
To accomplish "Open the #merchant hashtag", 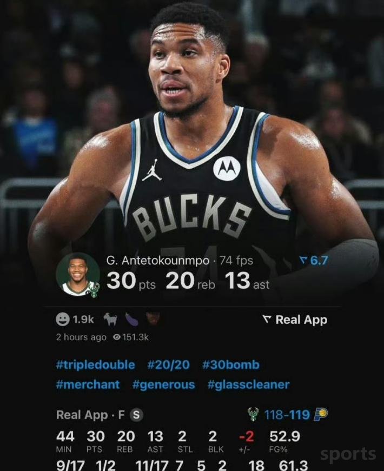I will 88,384.
